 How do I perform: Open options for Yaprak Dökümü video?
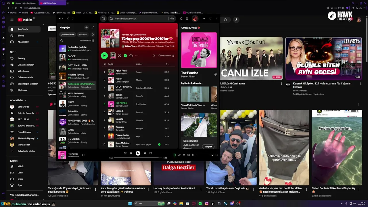click(x=281, y=84)
